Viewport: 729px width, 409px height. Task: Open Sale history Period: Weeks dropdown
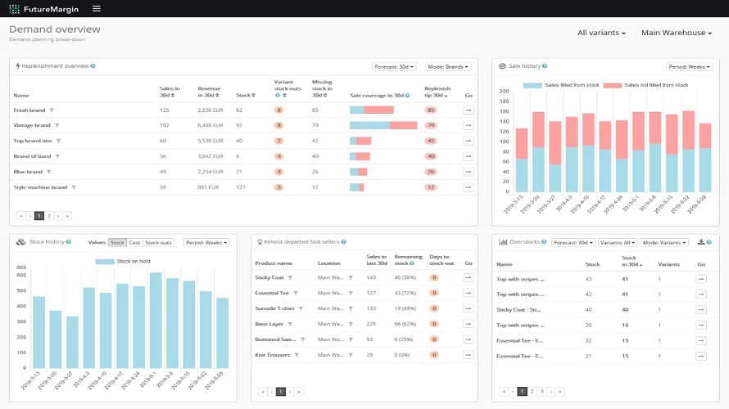click(689, 67)
